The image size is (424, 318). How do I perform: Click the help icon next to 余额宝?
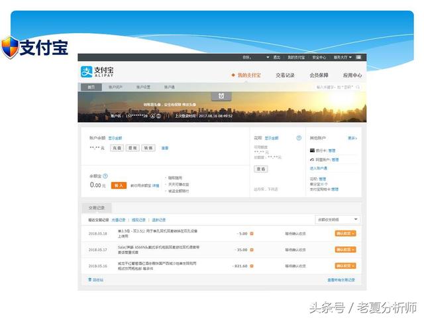tap(105, 176)
